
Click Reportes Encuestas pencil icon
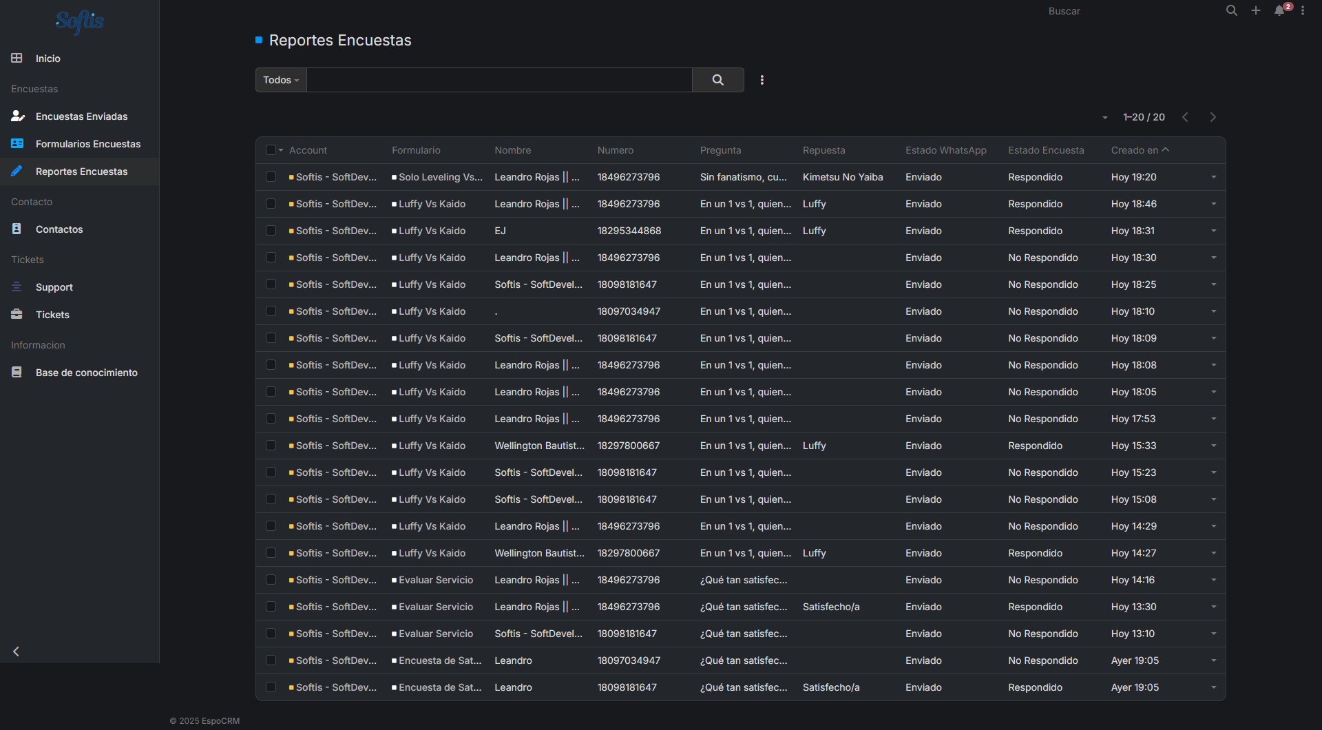(17, 171)
